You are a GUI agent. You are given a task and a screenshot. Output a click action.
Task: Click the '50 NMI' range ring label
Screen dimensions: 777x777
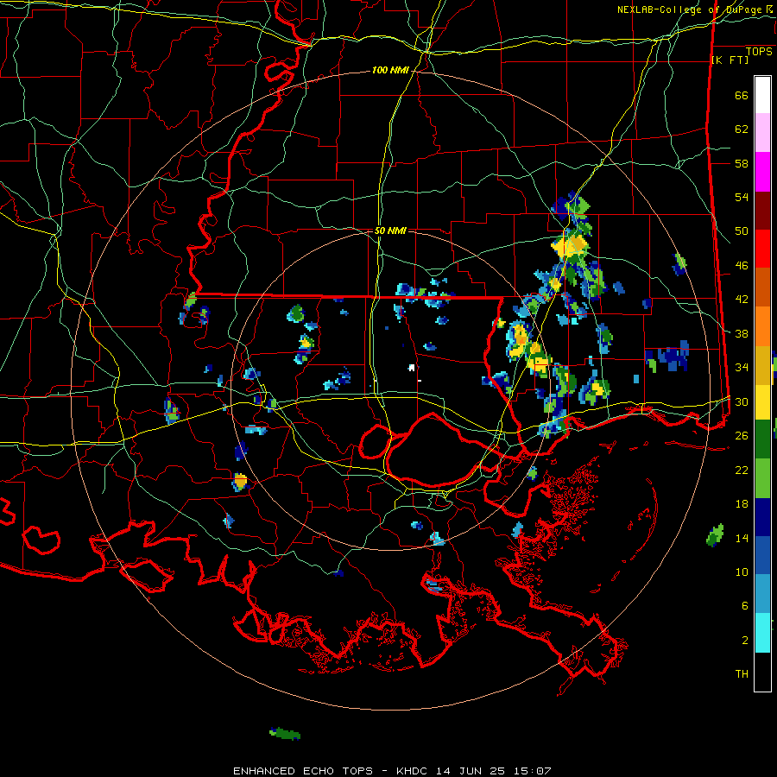click(x=390, y=231)
